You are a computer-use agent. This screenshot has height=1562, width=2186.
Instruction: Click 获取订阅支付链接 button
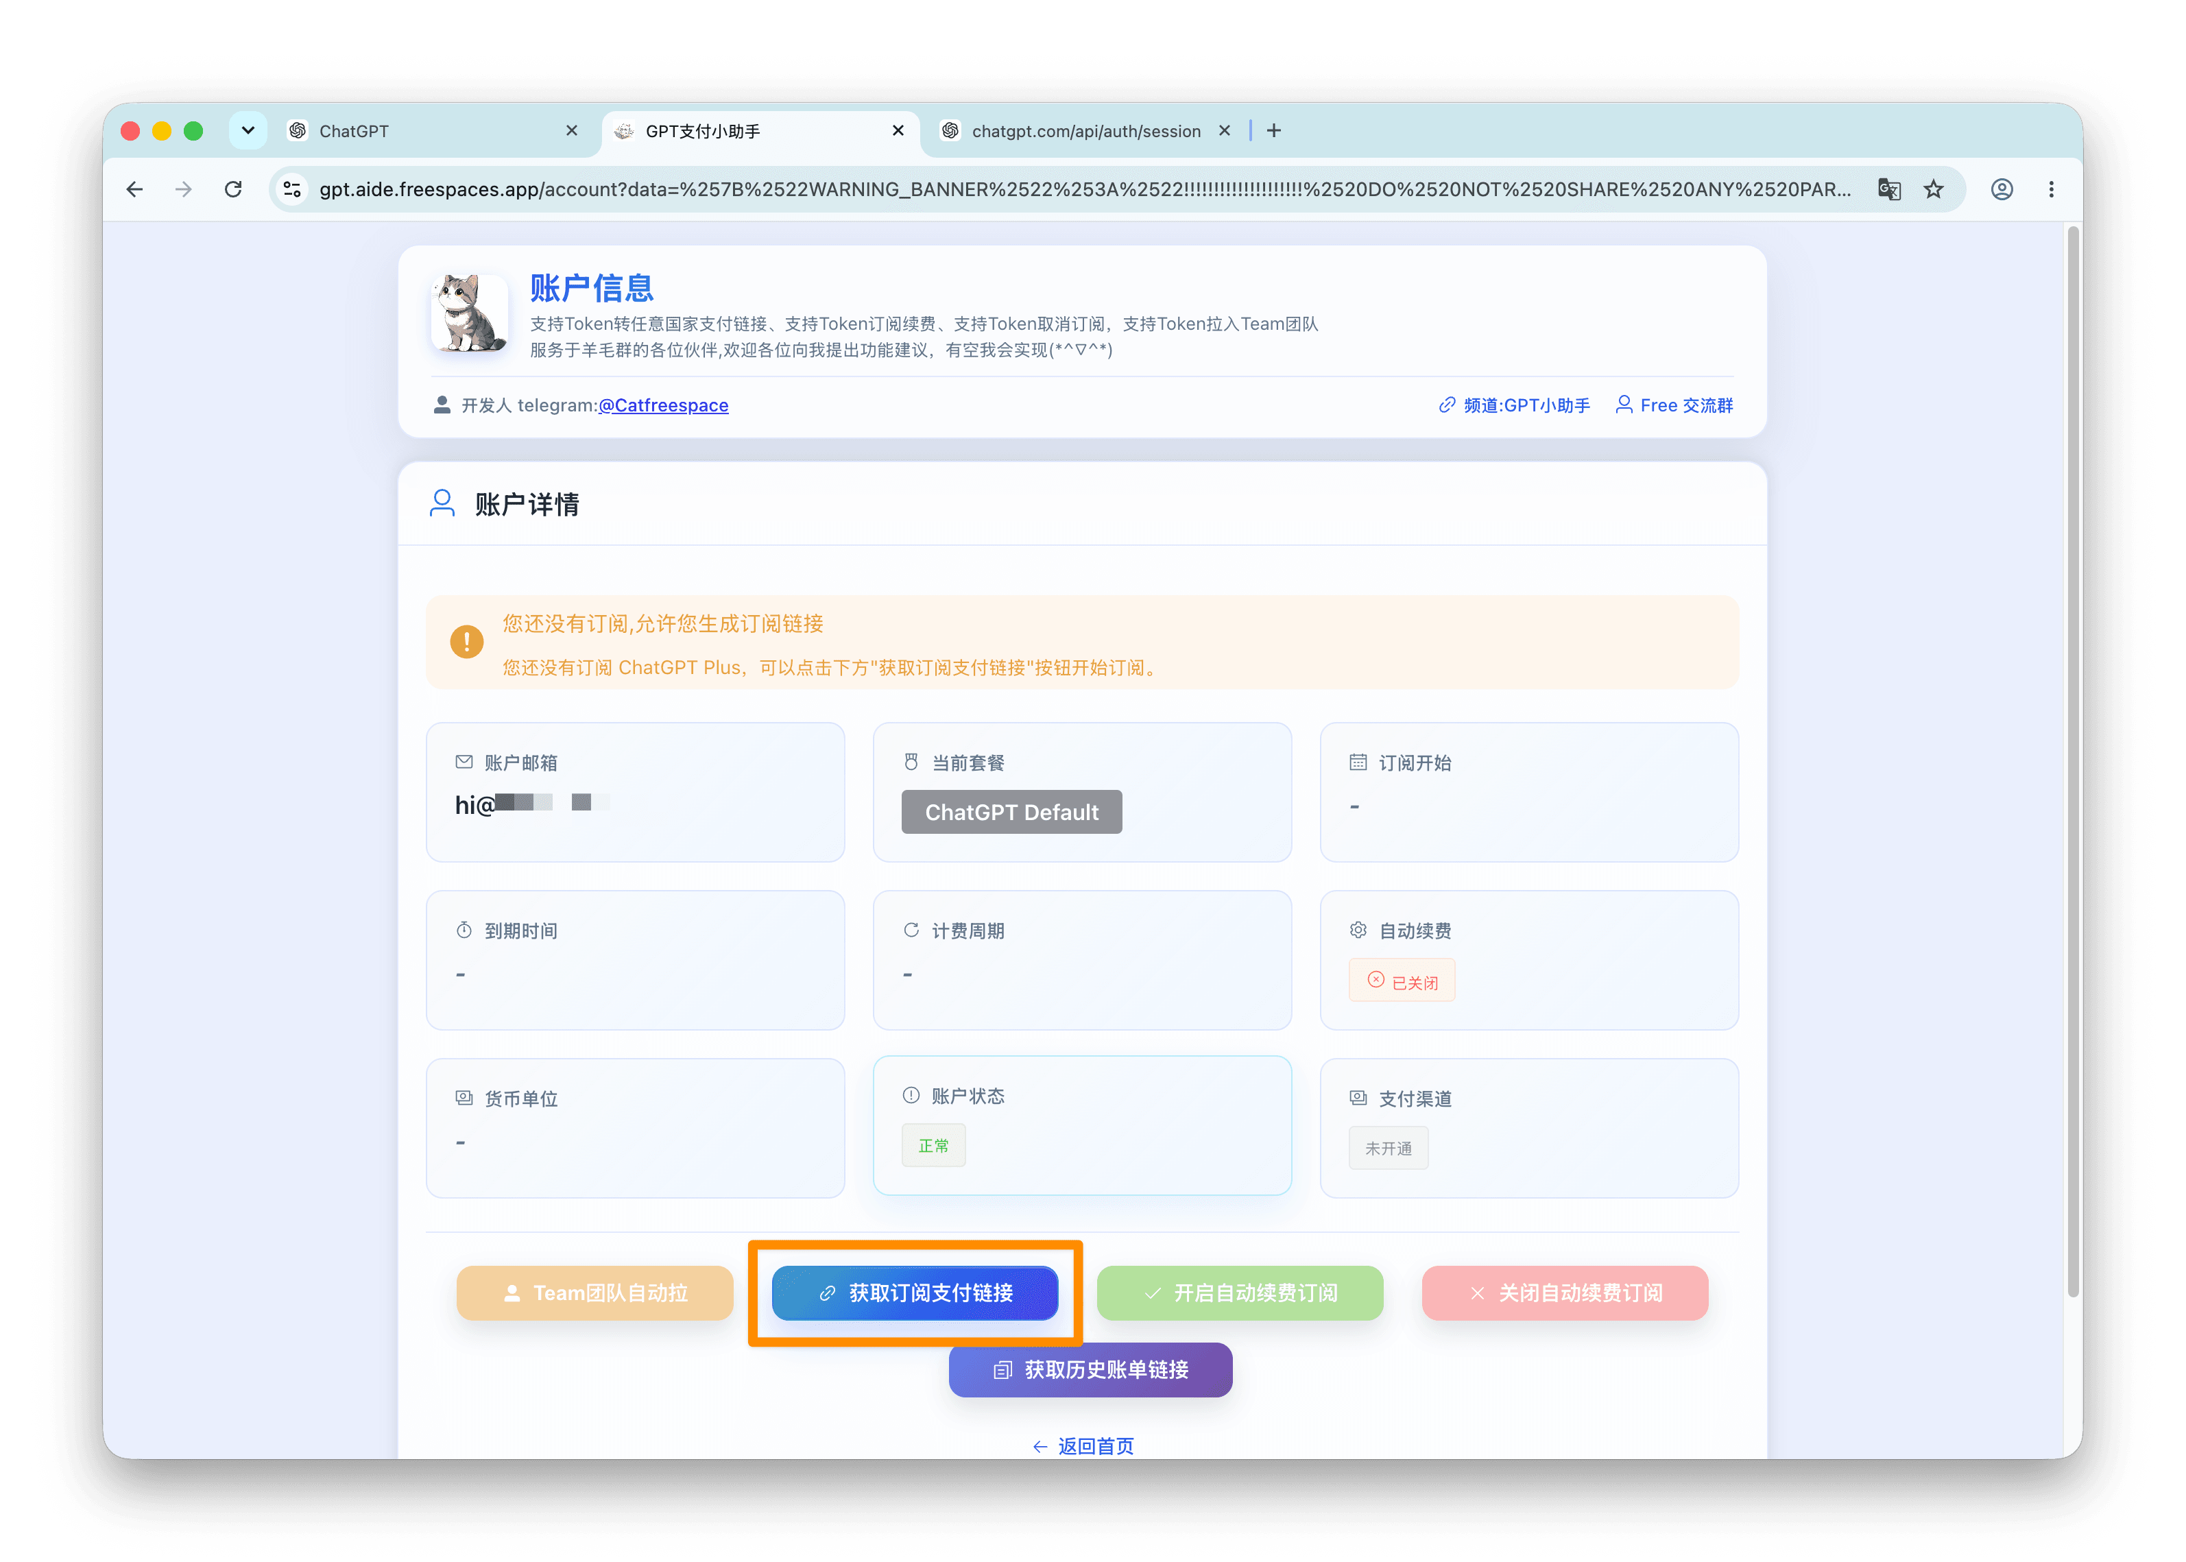click(x=915, y=1294)
